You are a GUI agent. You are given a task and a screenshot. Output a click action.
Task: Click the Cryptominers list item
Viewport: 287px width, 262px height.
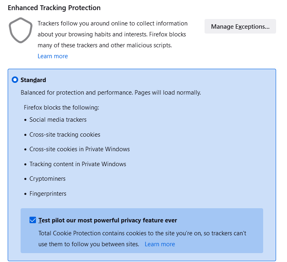pos(47,179)
